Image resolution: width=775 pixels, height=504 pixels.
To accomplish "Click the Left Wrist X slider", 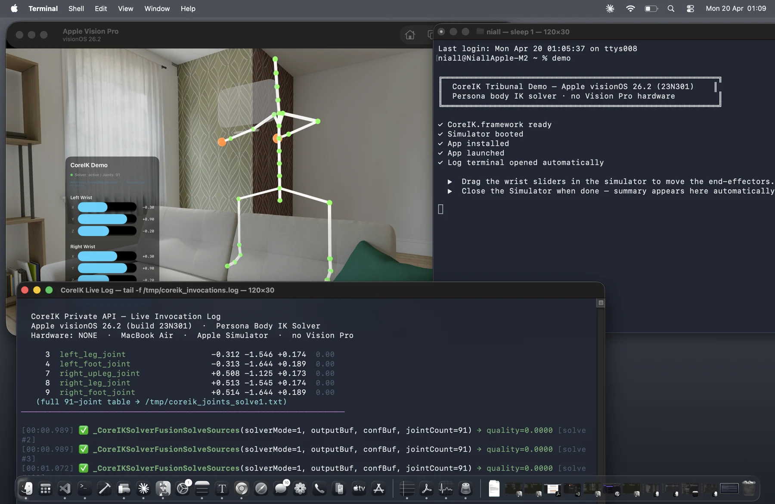I will (107, 207).
